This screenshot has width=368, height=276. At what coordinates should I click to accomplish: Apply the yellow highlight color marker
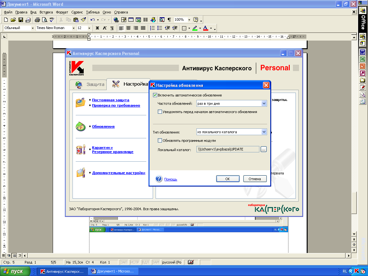pos(195,28)
